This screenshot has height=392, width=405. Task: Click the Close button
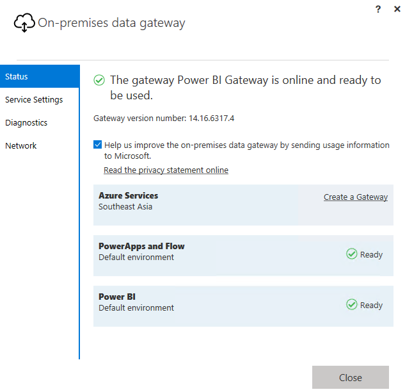(351, 377)
